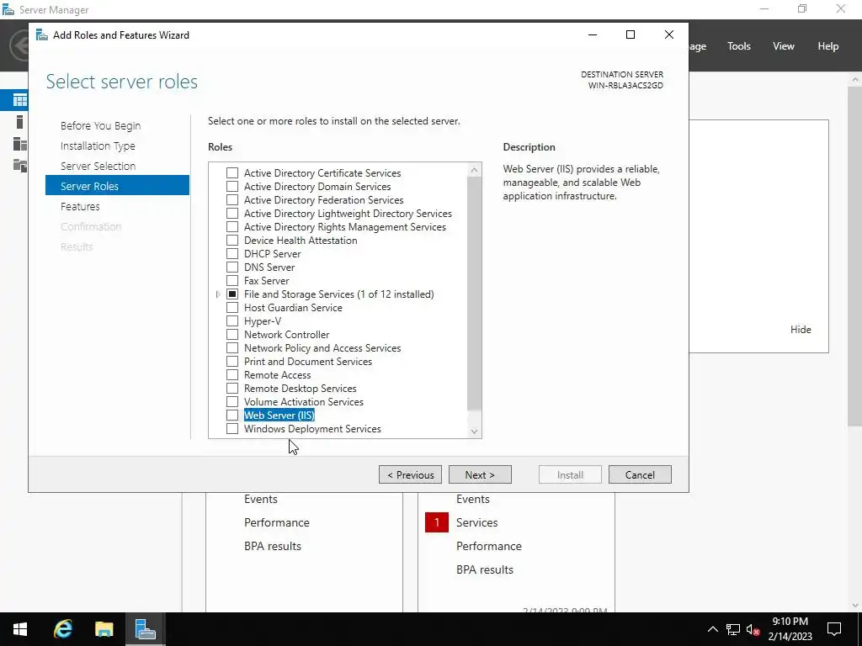The height and width of the screenshot is (646, 862).
Task: Tick the Hyper-V role checkbox
Action: tap(232, 321)
